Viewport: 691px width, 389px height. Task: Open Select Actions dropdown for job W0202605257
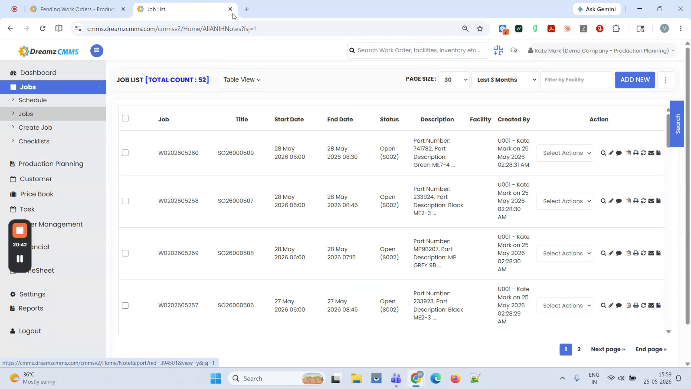coord(565,305)
